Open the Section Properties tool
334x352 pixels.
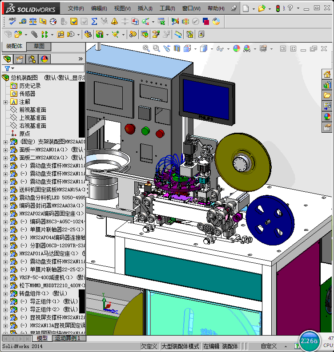coord(43,21)
